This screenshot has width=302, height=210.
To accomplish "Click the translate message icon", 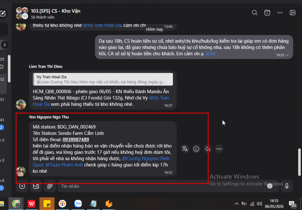I will 185,149.
